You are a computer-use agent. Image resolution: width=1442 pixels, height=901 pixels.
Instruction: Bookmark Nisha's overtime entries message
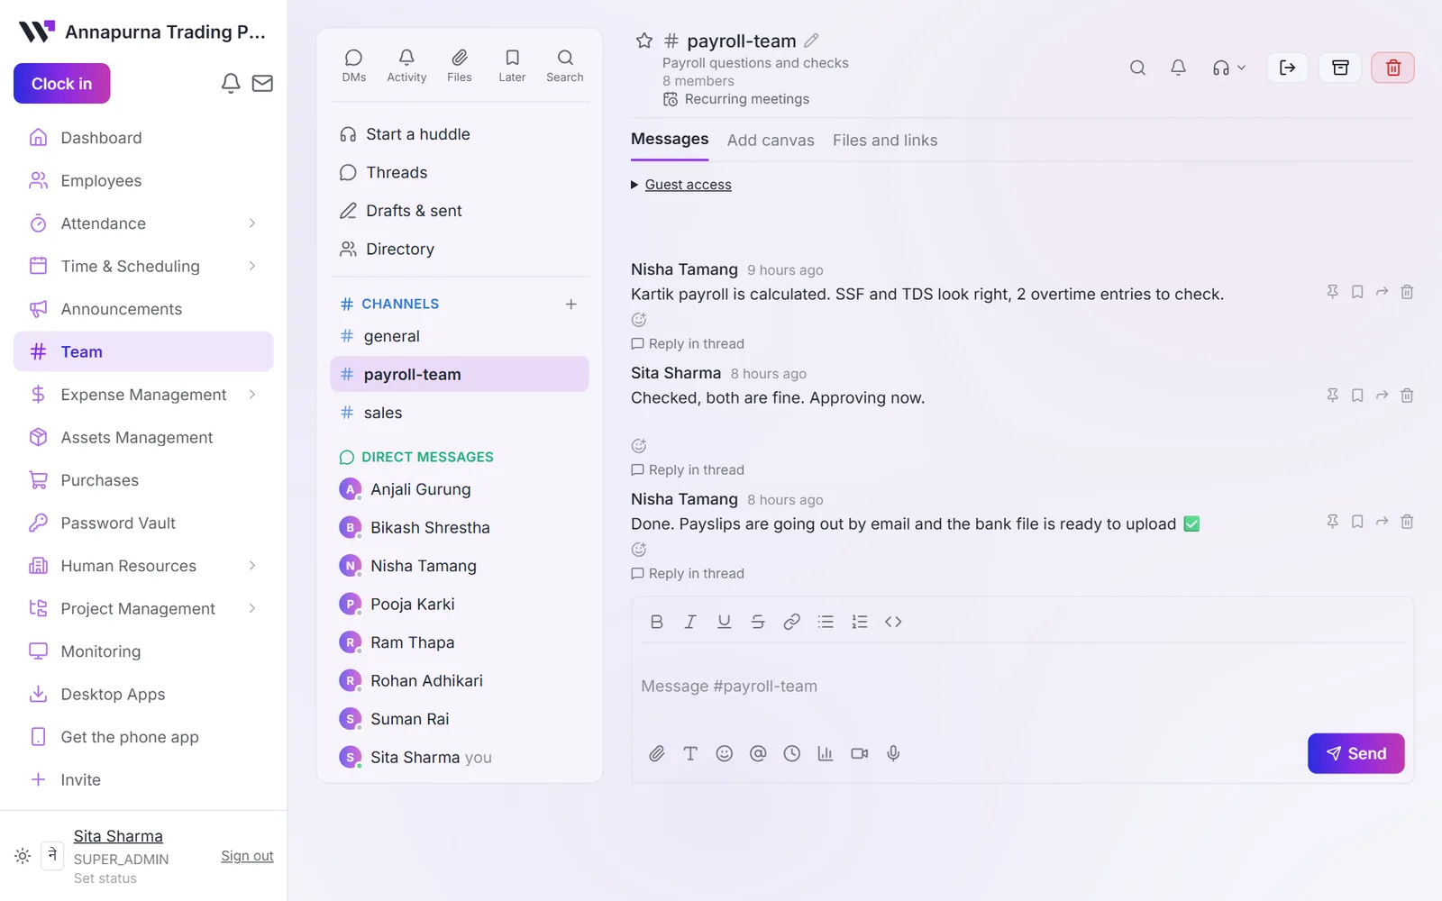tap(1357, 292)
